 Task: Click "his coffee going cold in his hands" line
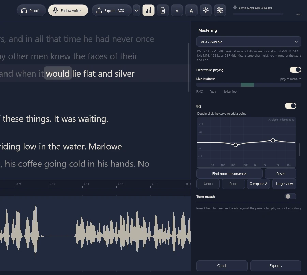point(70,164)
